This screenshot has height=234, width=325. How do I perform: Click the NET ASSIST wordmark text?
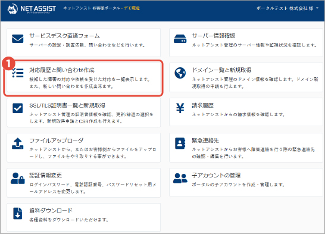pyautogui.click(x=38, y=8)
